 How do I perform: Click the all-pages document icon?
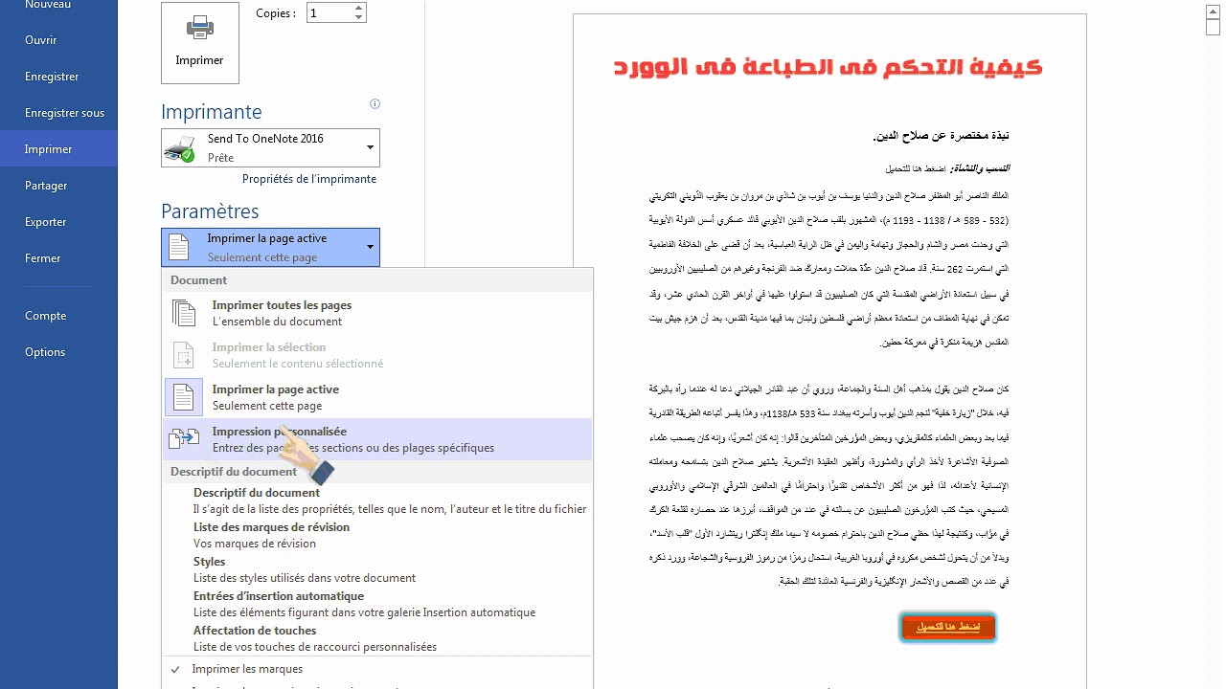pyautogui.click(x=184, y=313)
